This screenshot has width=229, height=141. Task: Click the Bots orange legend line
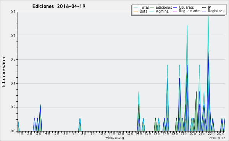pyautogui.click(x=135, y=11)
